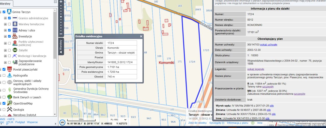Click the green plus icon near Inne

253,123
